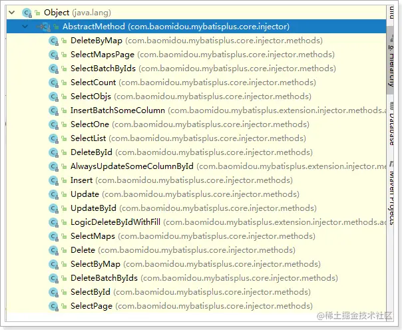Select the LogicDeleteByIdWithFill class name
The width and height of the screenshot is (402, 330).
[x=115, y=222]
